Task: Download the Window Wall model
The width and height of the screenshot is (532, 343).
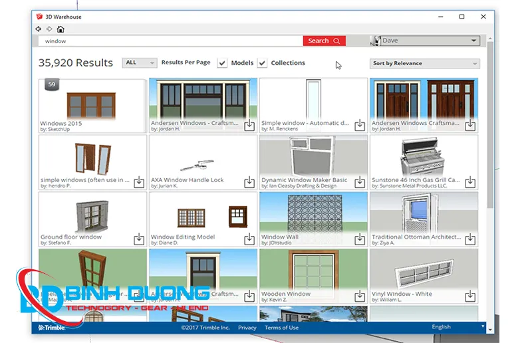Action: pos(360,239)
